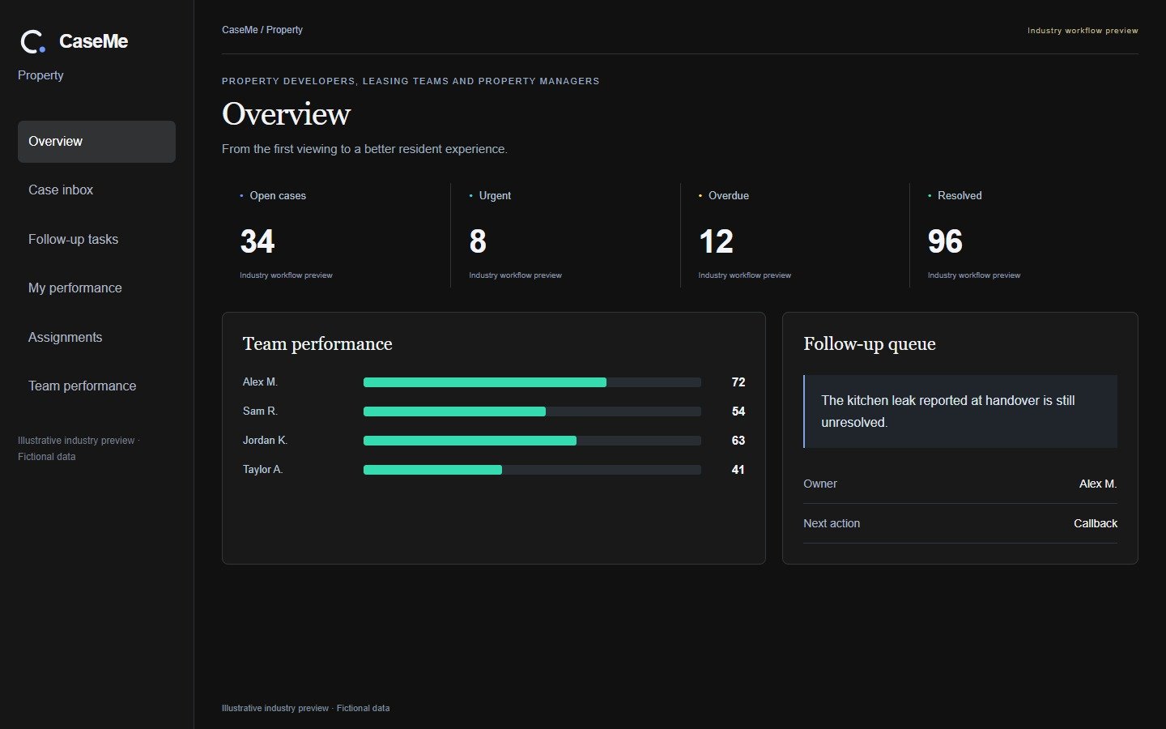Click the Open cases count 34

(257, 241)
